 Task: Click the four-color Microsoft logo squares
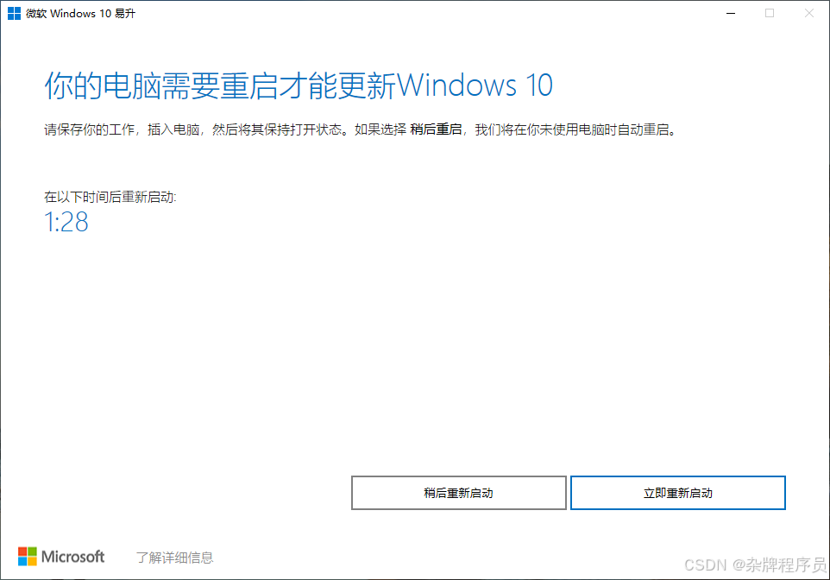point(28,556)
